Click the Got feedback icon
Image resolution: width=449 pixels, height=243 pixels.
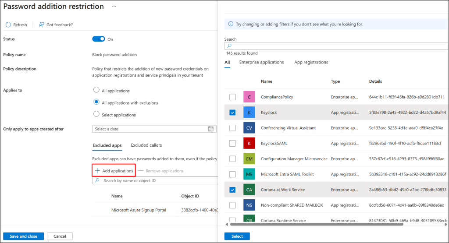pyautogui.click(x=42, y=25)
